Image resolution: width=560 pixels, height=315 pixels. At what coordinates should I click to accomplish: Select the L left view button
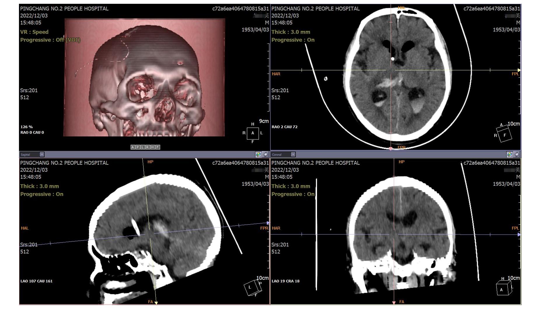(x=143, y=147)
